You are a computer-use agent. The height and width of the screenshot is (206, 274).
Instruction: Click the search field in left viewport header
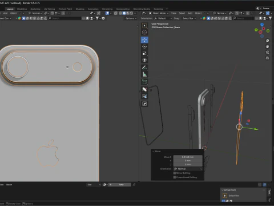(x=65, y=18)
